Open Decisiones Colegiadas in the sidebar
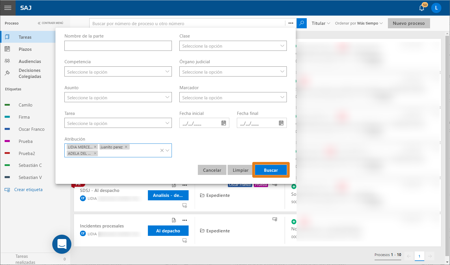The width and height of the screenshot is (450, 265). tap(30, 73)
